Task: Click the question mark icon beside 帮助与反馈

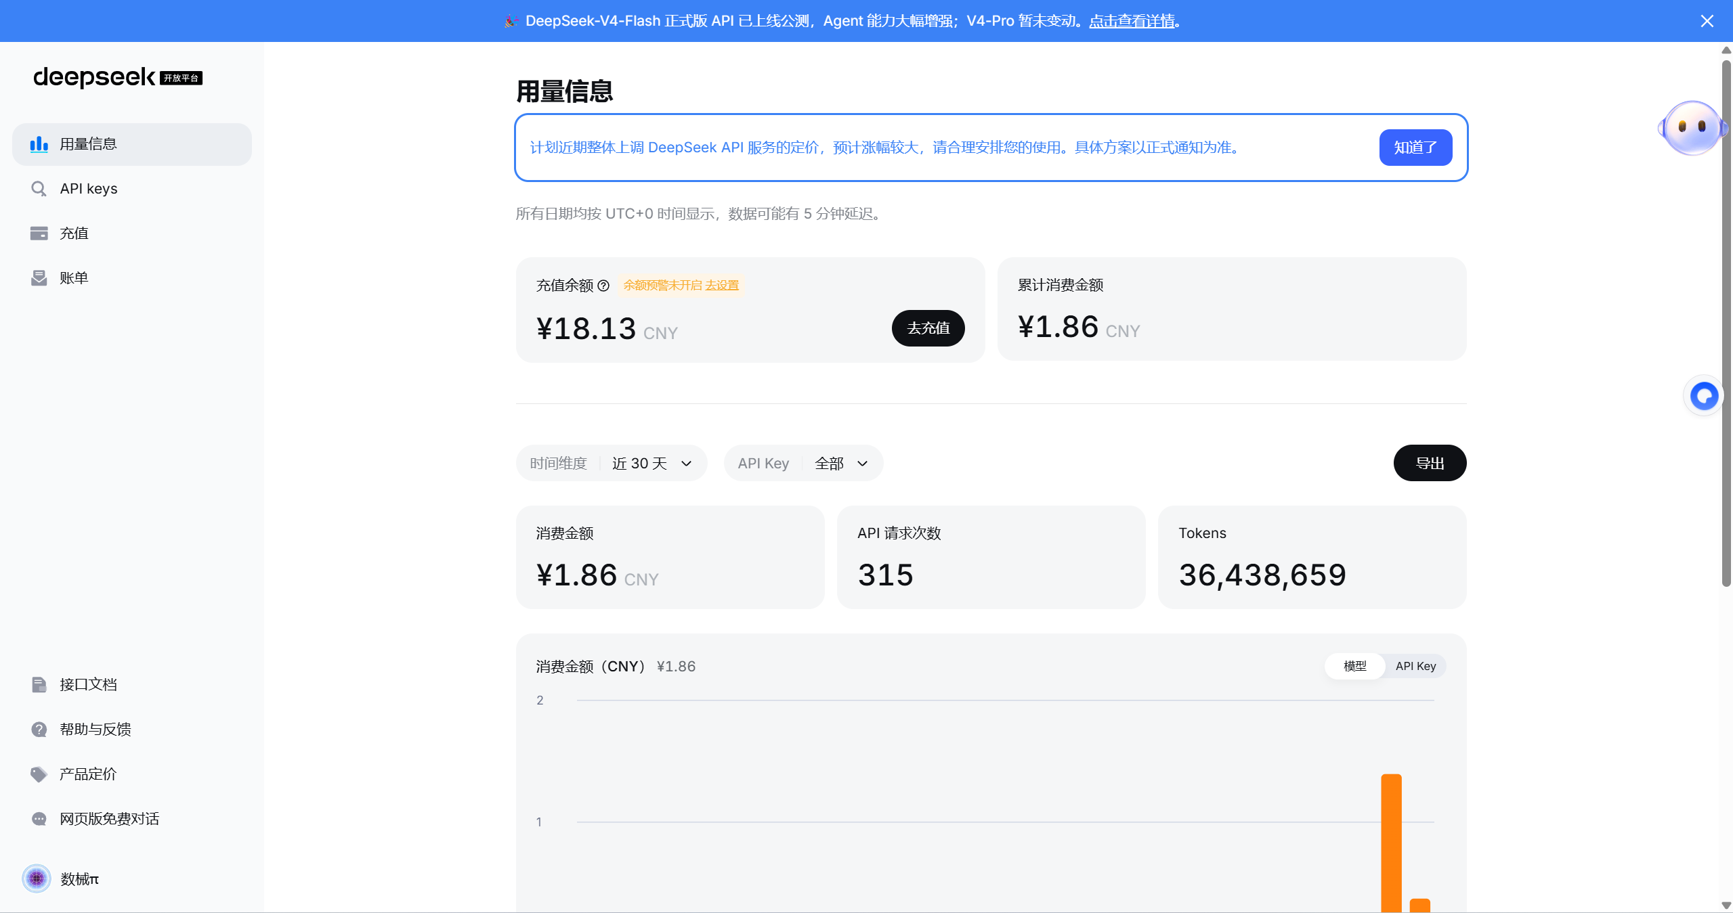Action: pyautogui.click(x=39, y=730)
